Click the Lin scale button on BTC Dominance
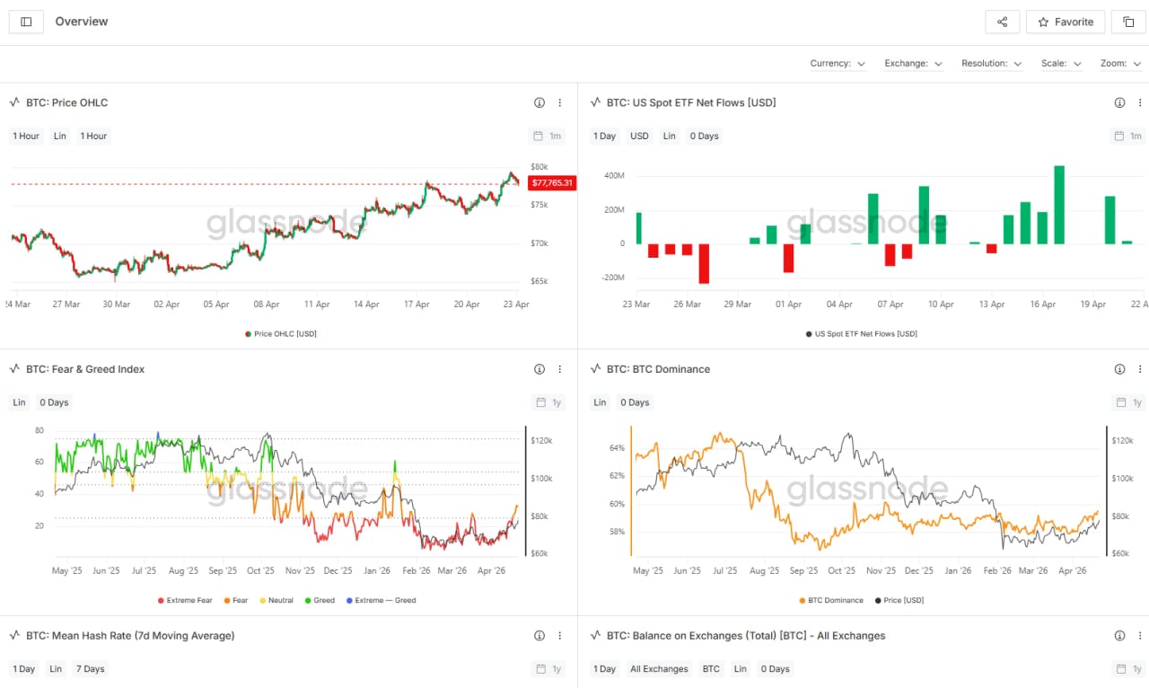1149x688 pixels. [x=600, y=402]
